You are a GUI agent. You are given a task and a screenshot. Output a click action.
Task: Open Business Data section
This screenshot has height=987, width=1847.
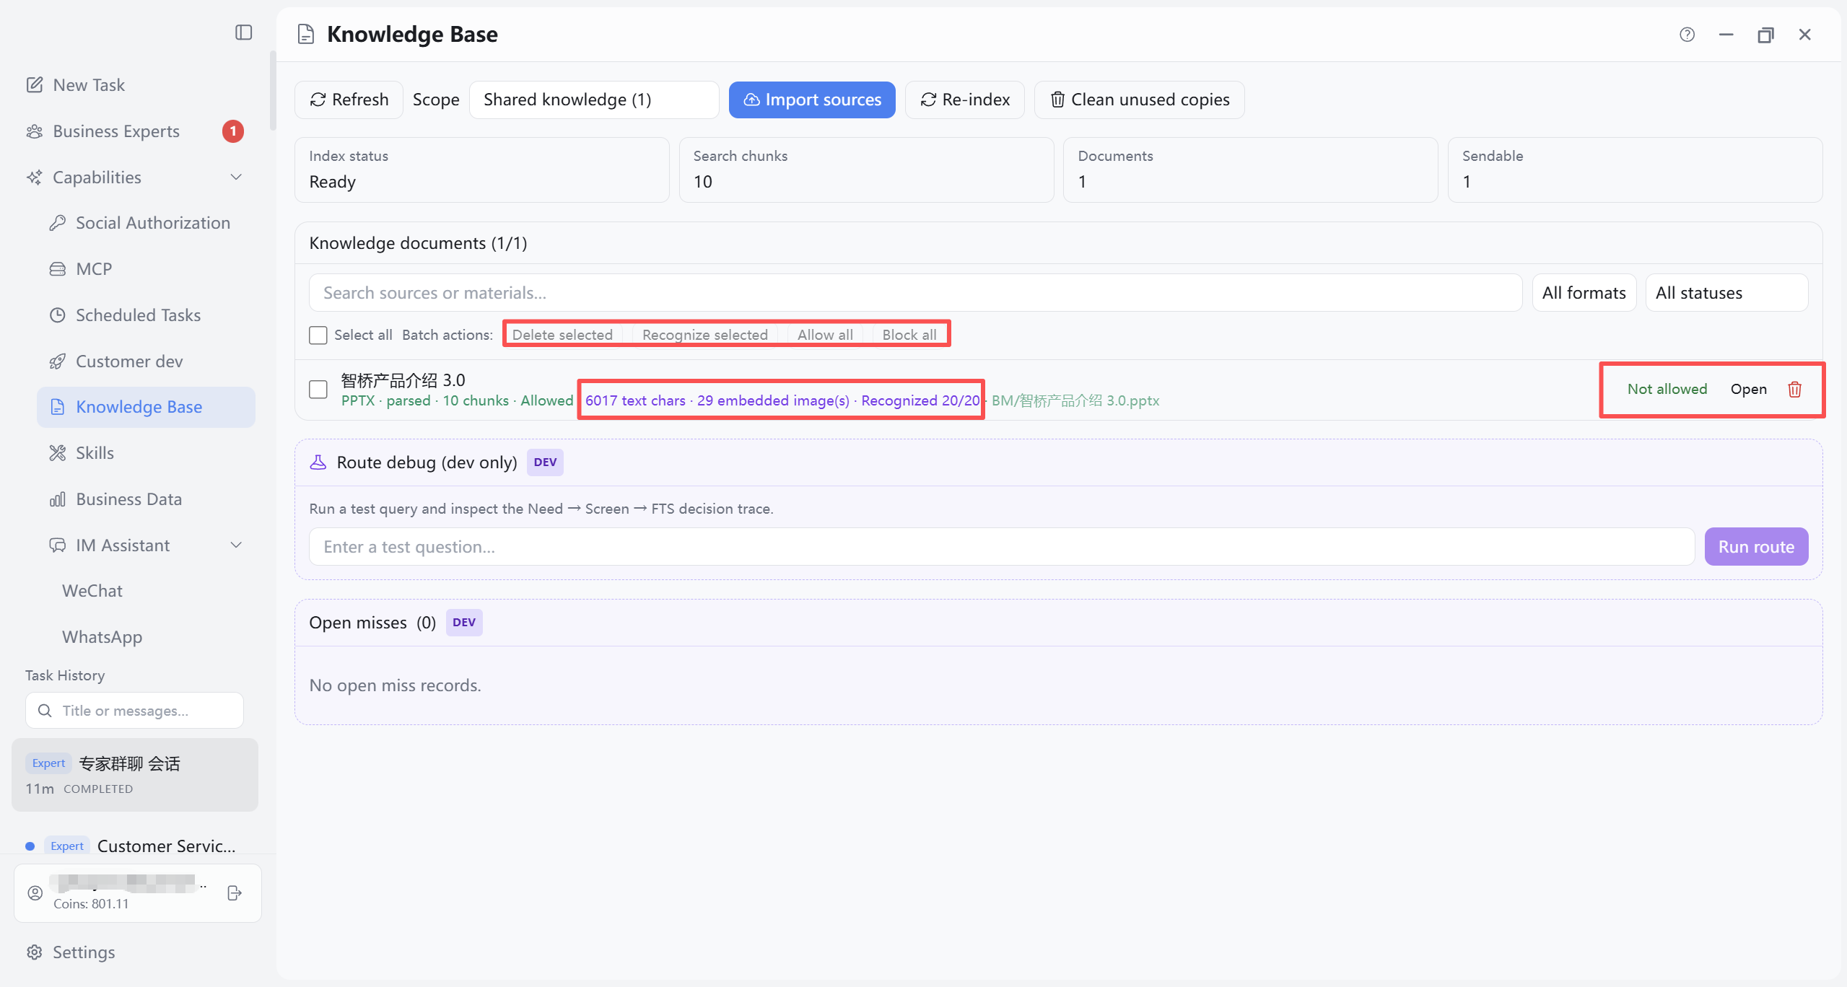point(128,499)
